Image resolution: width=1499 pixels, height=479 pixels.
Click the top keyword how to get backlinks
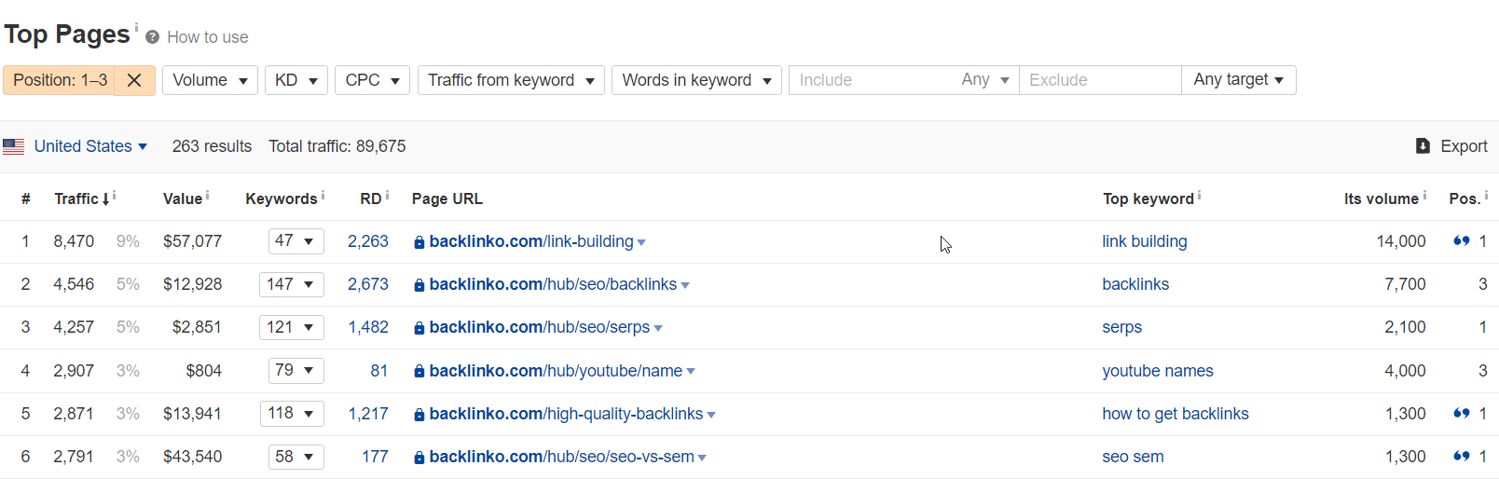[x=1176, y=414]
